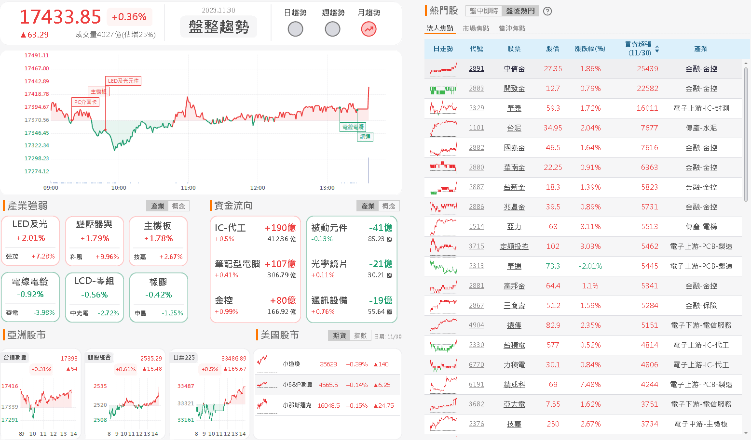Switch 美國股市 to 指數 view
Image resolution: width=751 pixels, height=440 pixels.
(360, 336)
